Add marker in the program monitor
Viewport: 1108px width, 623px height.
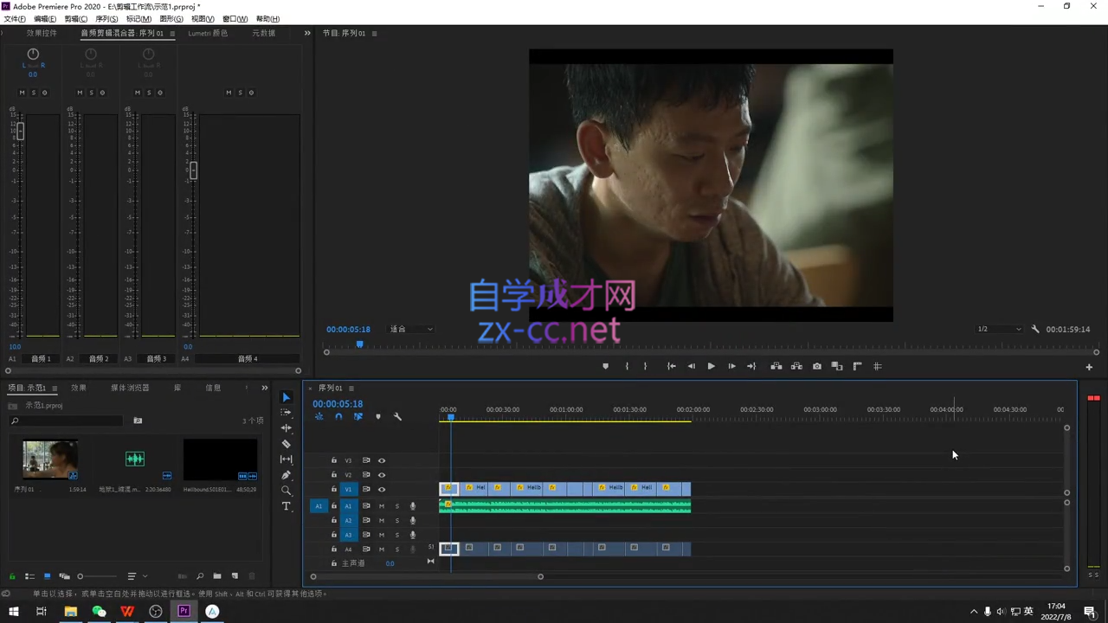pos(606,366)
